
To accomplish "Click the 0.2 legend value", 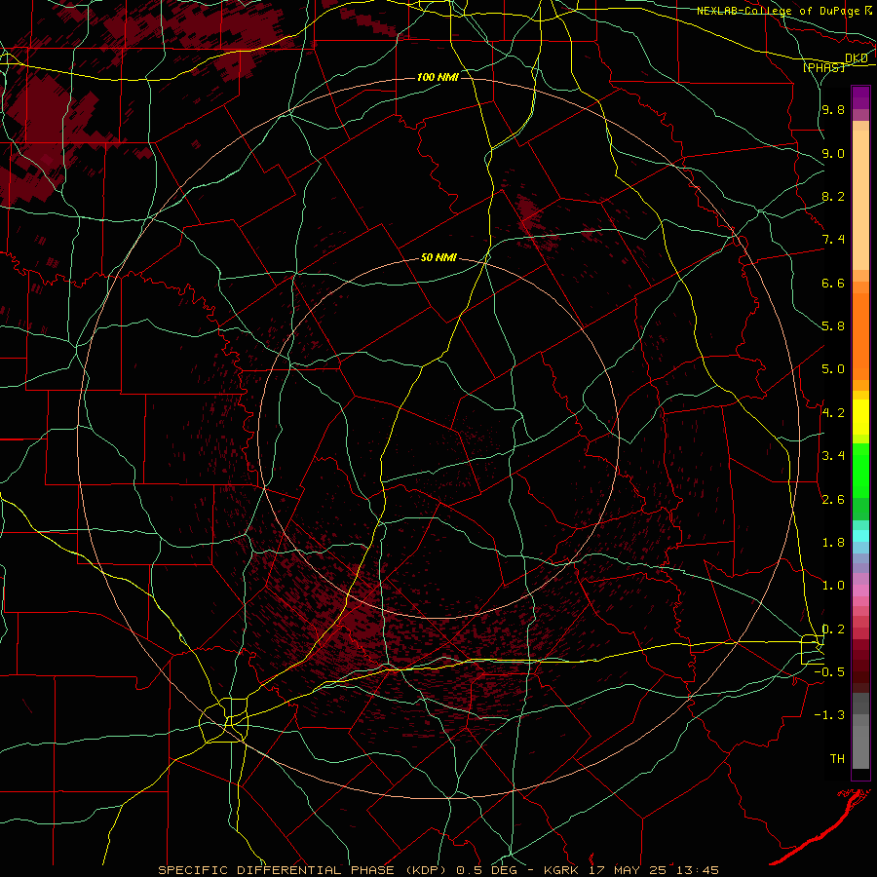I will click(x=833, y=629).
